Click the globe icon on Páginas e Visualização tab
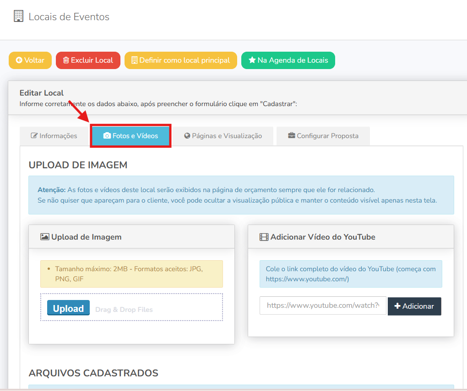 point(187,136)
